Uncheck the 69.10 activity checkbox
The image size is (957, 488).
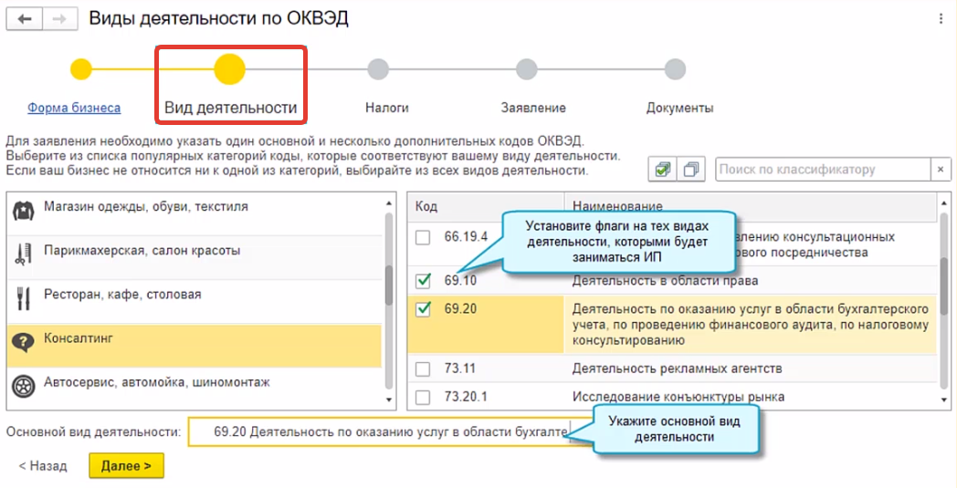pyautogui.click(x=423, y=281)
